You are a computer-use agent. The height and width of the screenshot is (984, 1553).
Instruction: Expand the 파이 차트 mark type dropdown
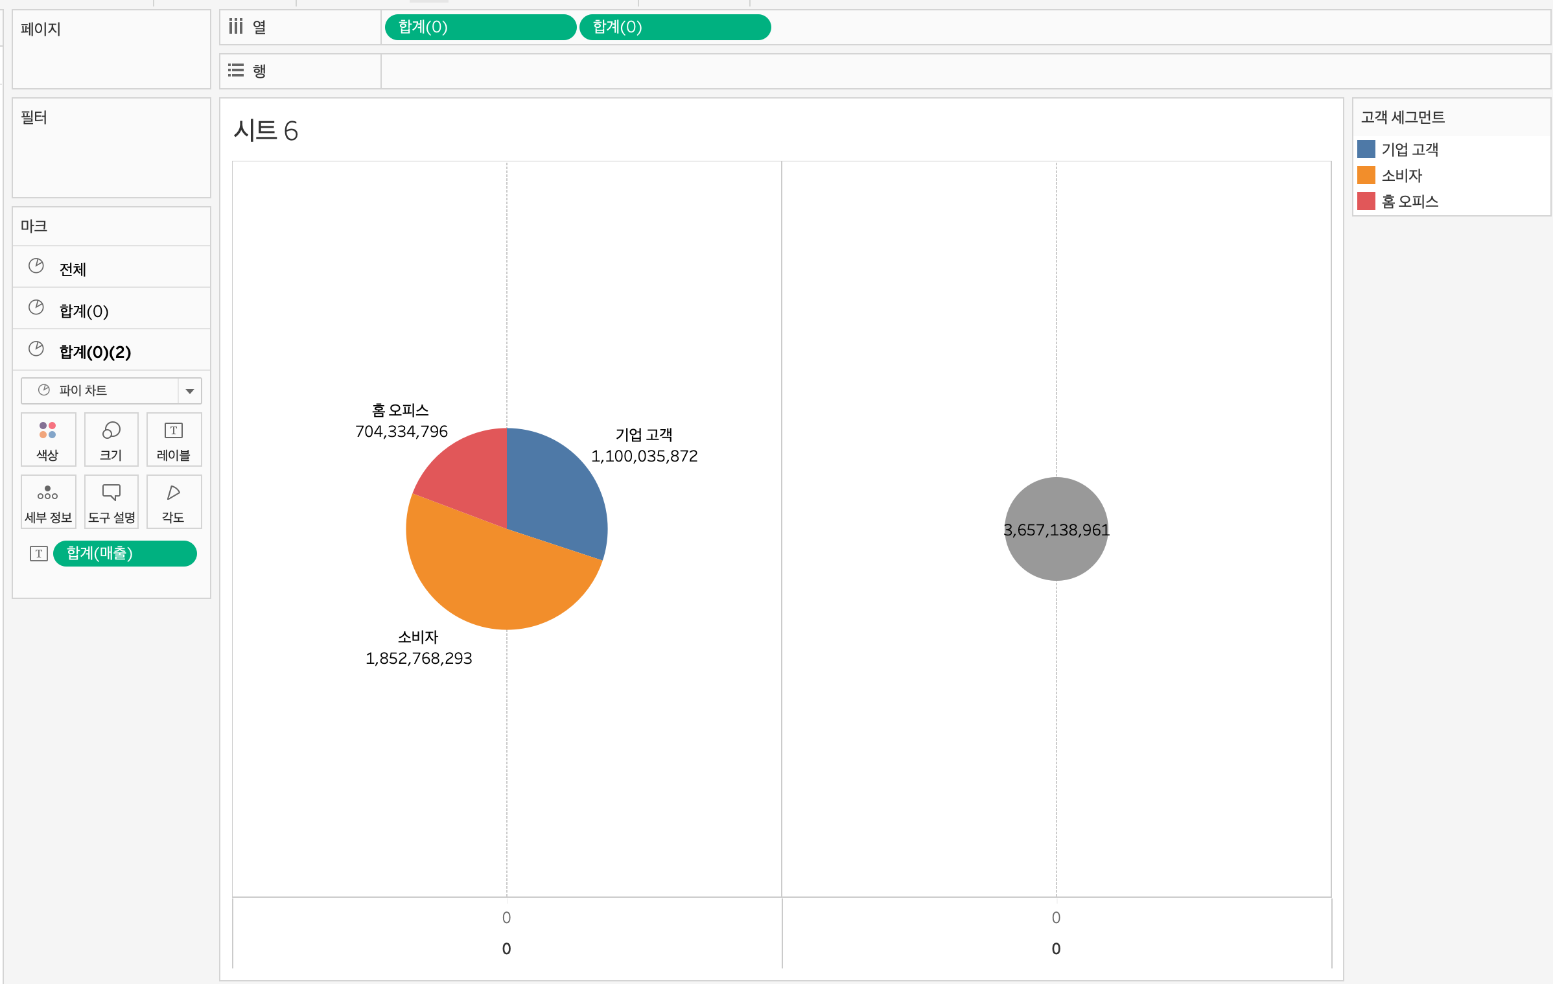click(189, 391)
